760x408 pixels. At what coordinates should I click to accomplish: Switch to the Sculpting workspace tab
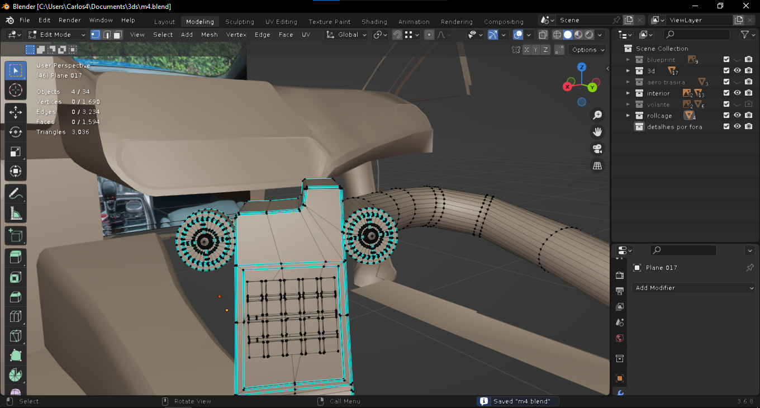coord(239,22)
